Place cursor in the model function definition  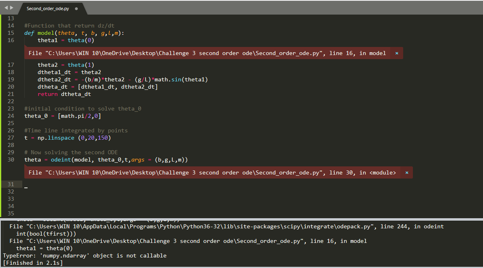point(45,33)
